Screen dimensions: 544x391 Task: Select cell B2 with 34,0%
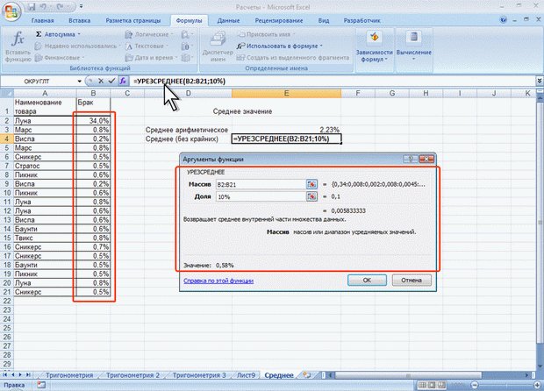[x=93, y=121]
